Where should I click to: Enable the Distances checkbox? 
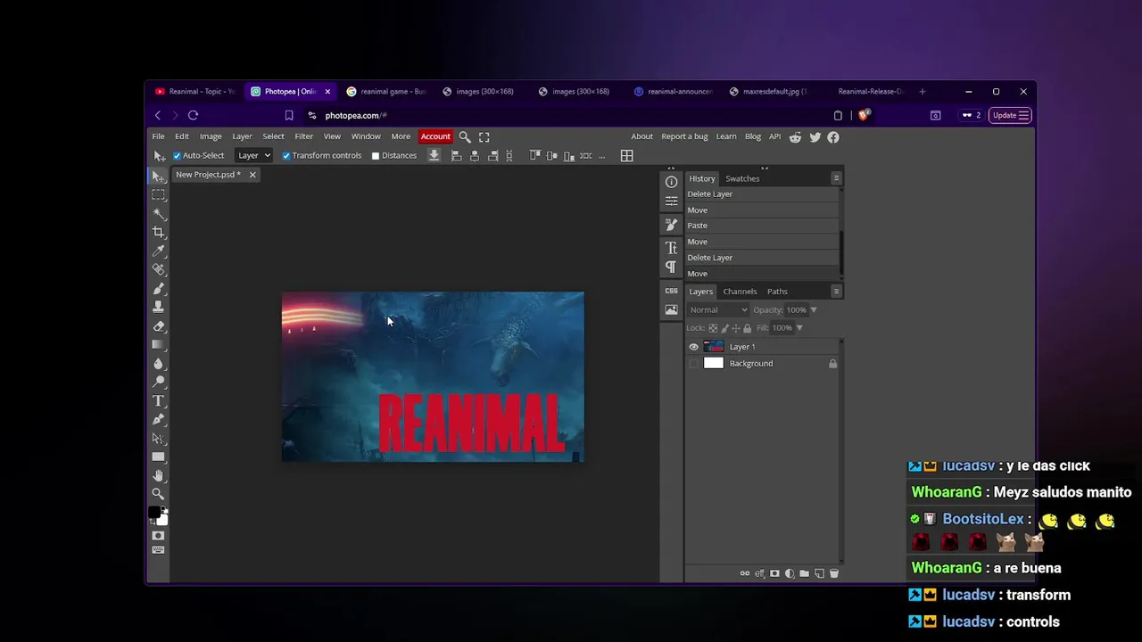[x=376, y=155]
